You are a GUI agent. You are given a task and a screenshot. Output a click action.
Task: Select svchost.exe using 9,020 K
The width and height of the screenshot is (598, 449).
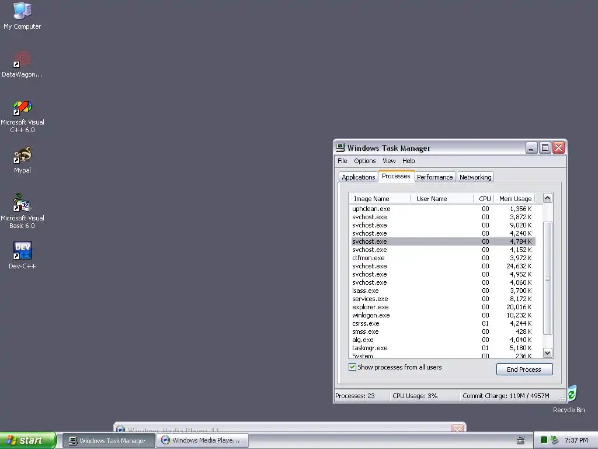pyautogui.click(x=443, y=225)
